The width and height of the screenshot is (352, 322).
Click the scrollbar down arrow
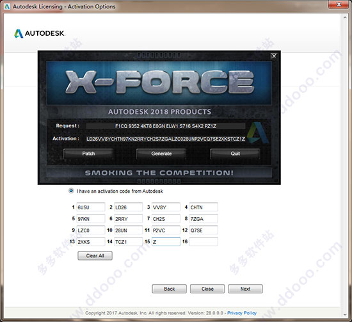(x=345, y=315)
